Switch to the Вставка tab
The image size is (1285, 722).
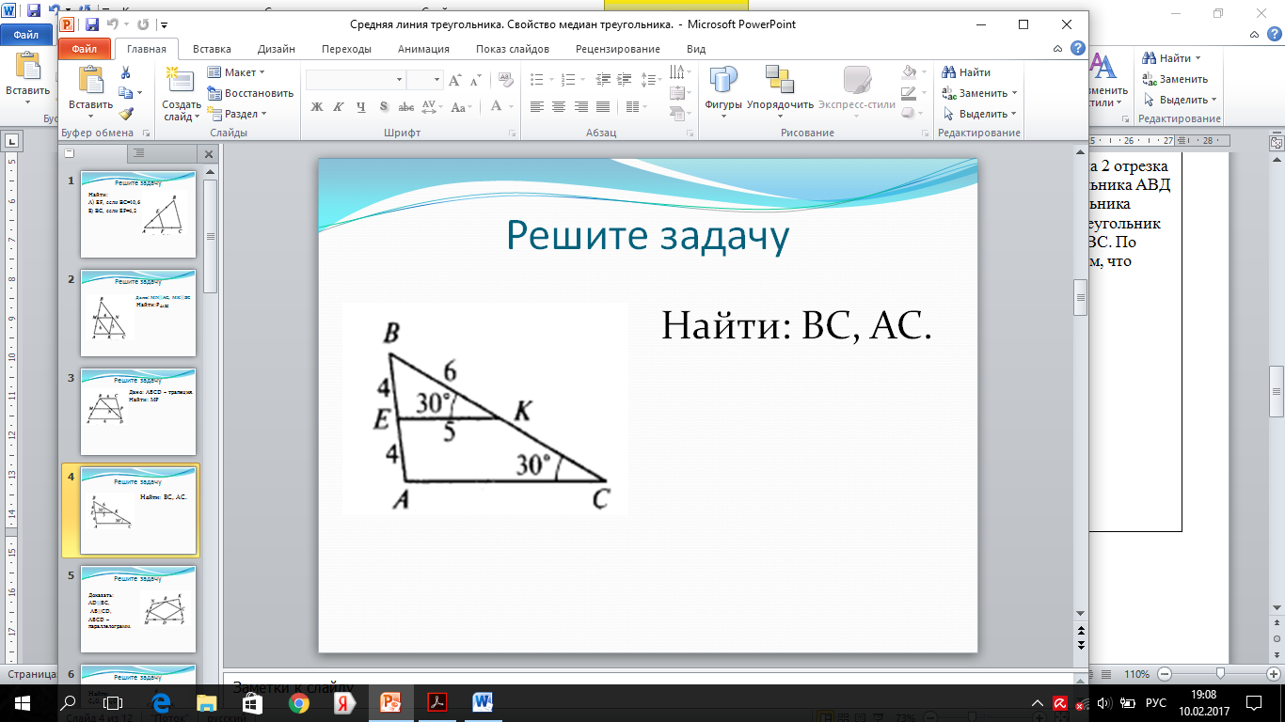[212, 49]
